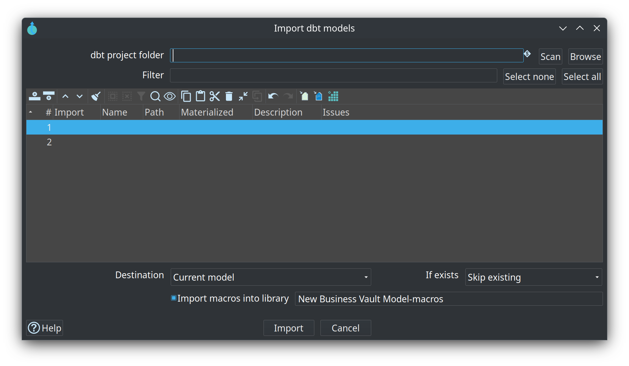The height and width of the screenshot is (366, 629).
Task: Click the sort arrow in table header
Action: coord(30,112)
